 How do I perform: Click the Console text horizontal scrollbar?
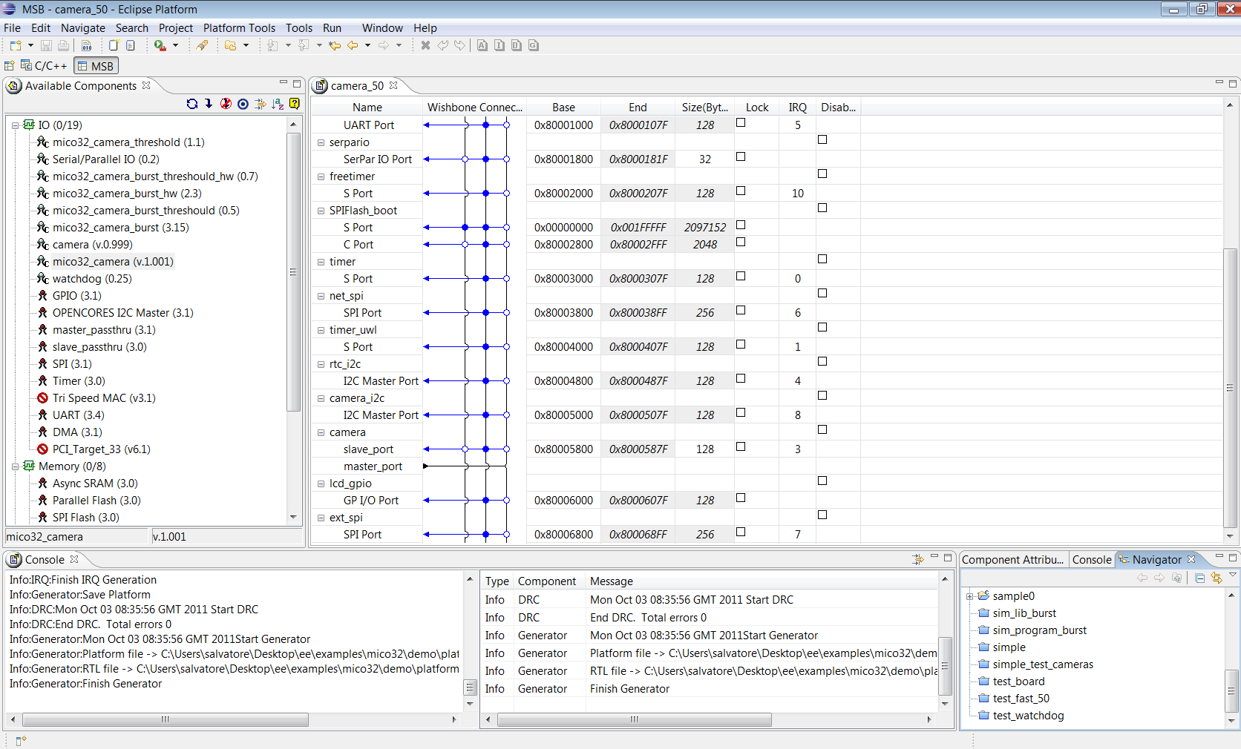(x=166, y=719)
